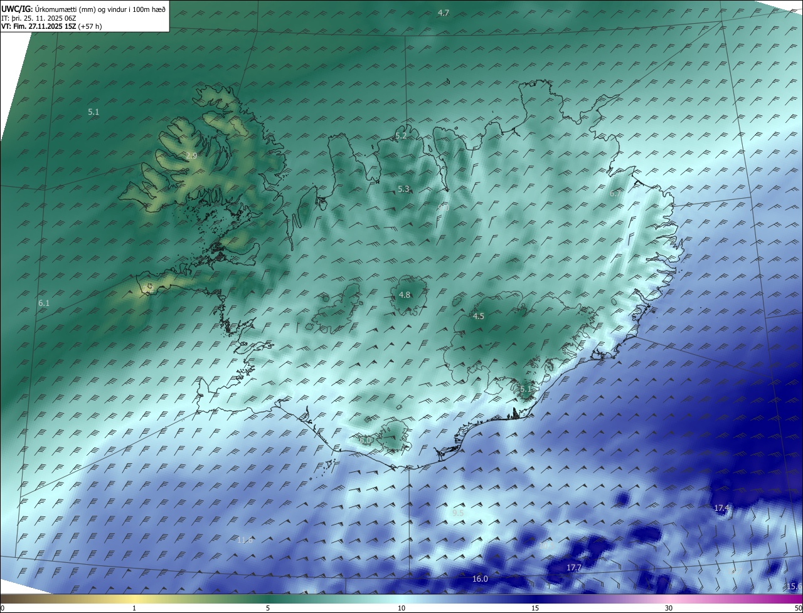Click the yellow section of the color scale
The image size is (803, 613).
(134, 599)
